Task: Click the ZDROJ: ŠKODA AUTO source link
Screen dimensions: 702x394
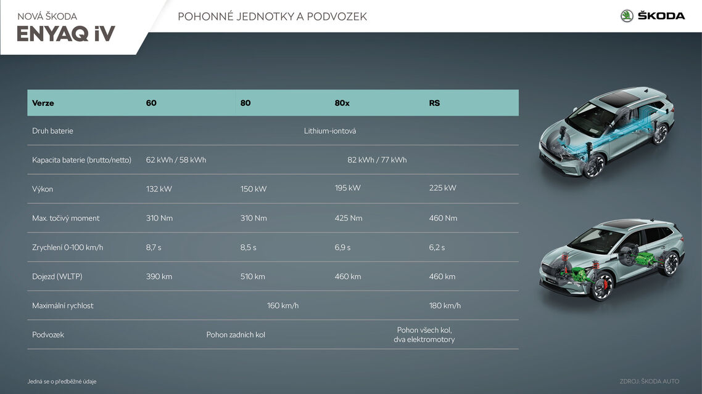Action: [x=649, y=381]
